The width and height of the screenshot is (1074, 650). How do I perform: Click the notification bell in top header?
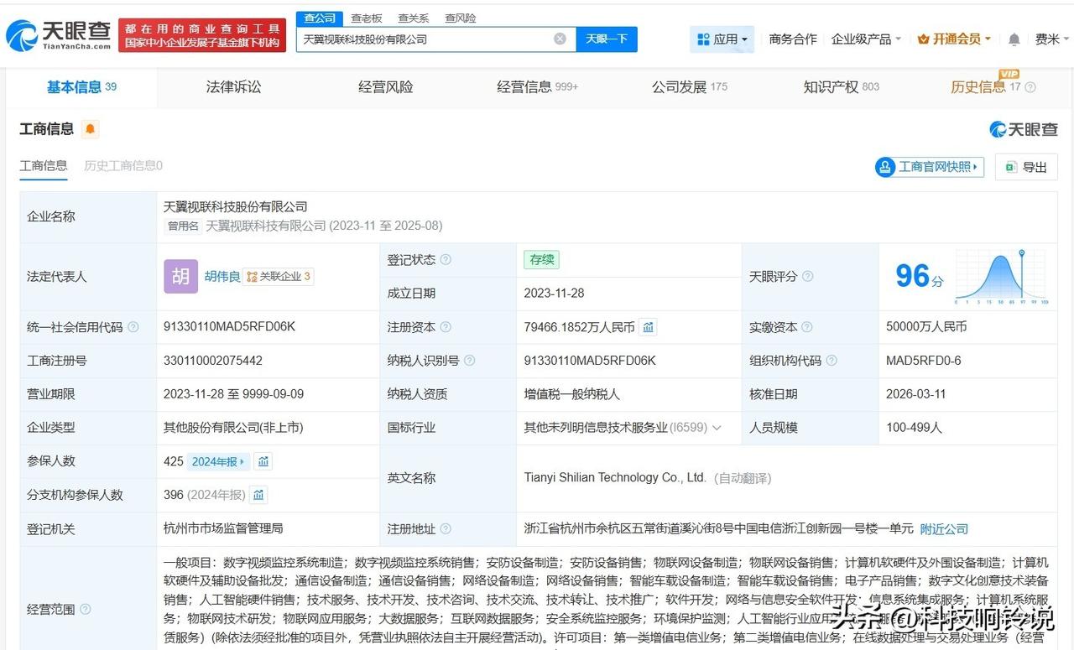[1014, 39]
